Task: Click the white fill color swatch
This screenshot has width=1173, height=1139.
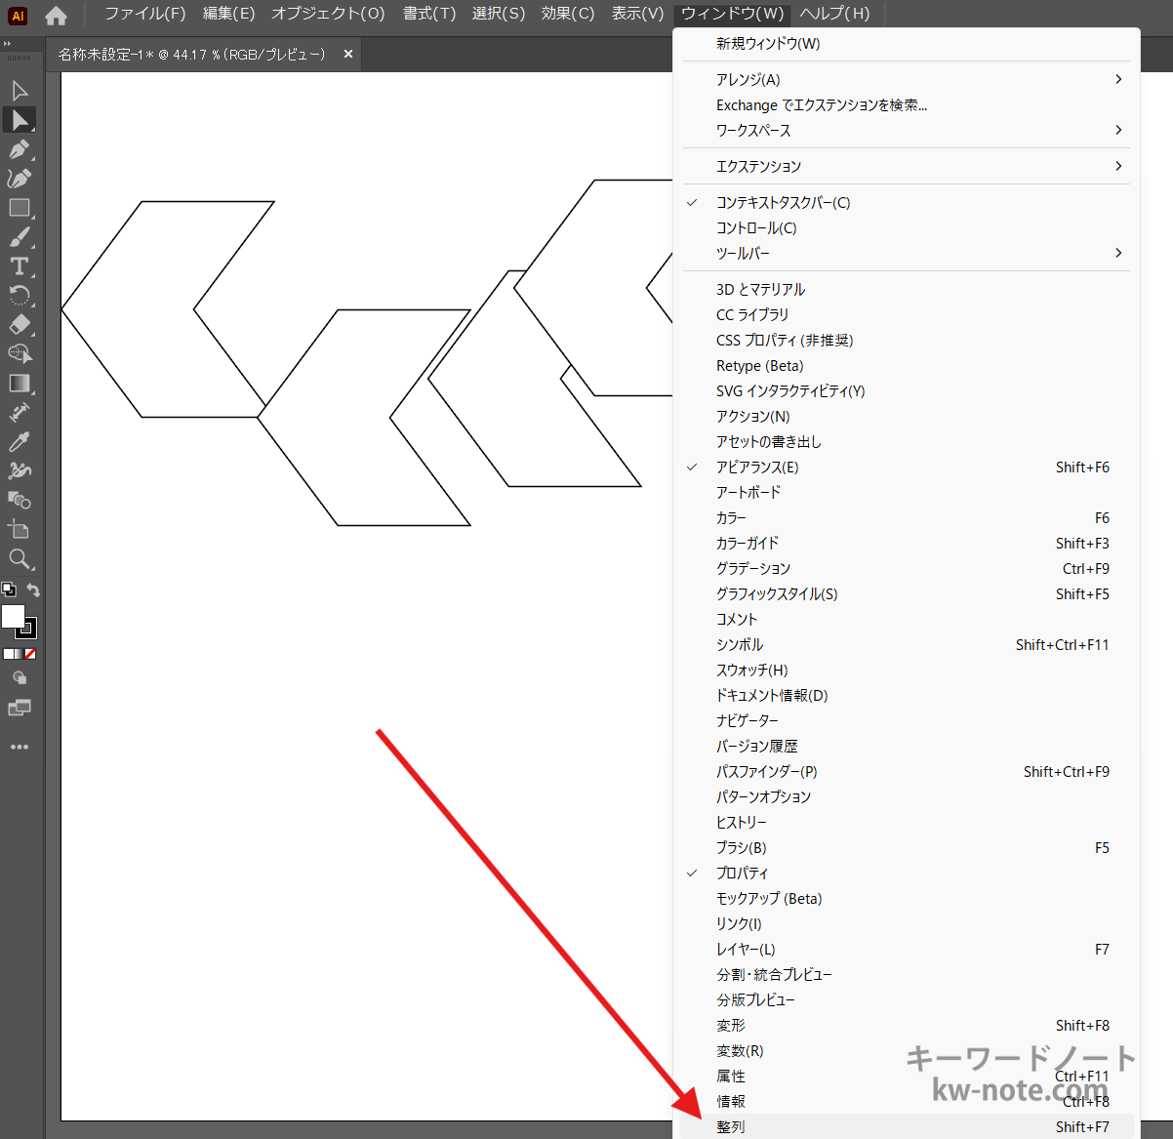Action: [x=13, y=616]
